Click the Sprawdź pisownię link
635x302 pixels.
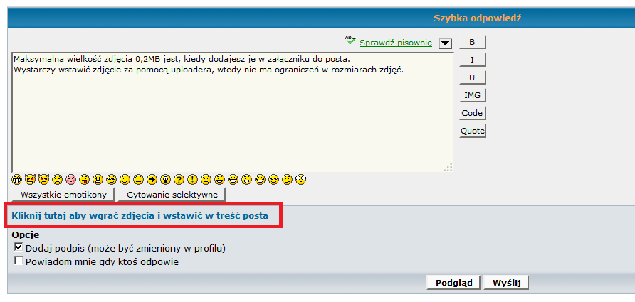coord(396,43)
